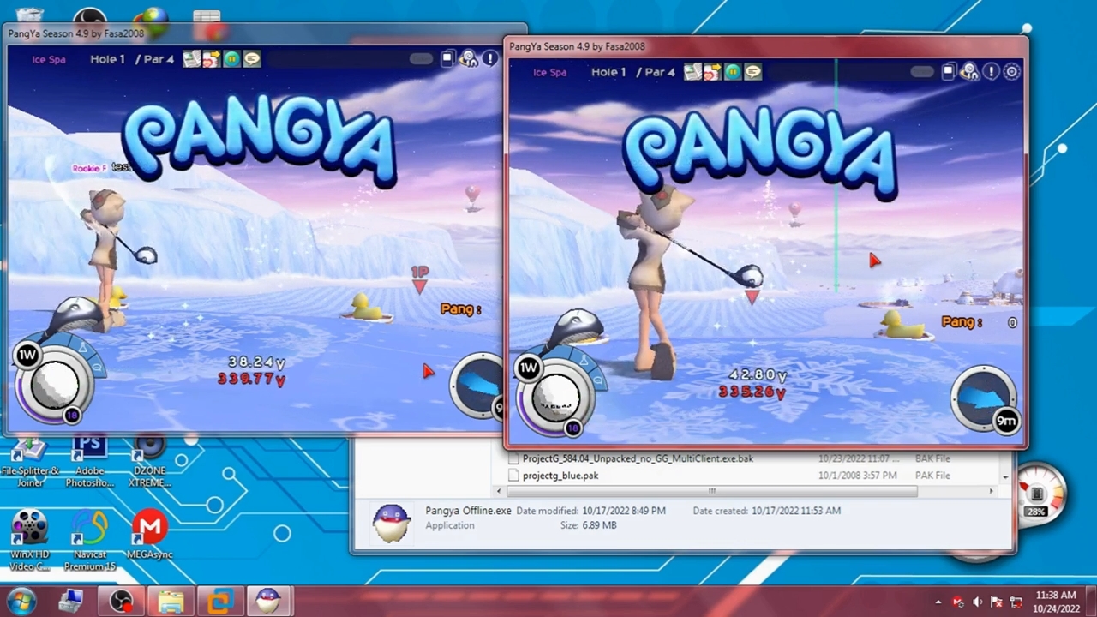
Task: Click the wind direction gauge in right PangYa window
Action: pos(983,398)
